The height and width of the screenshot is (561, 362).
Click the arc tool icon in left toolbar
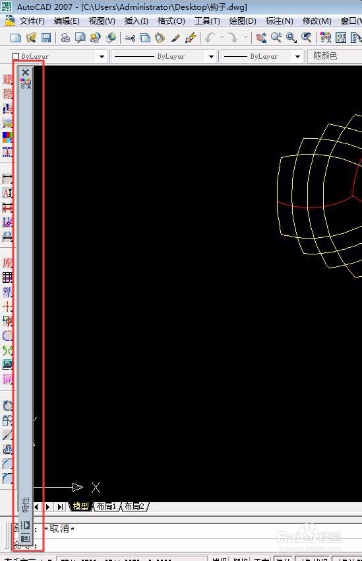coord(7,335)
